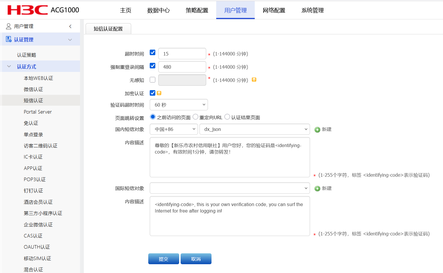Select the 认证结果页面 radio option
The image size is (443, 273).
click(227, 117)
